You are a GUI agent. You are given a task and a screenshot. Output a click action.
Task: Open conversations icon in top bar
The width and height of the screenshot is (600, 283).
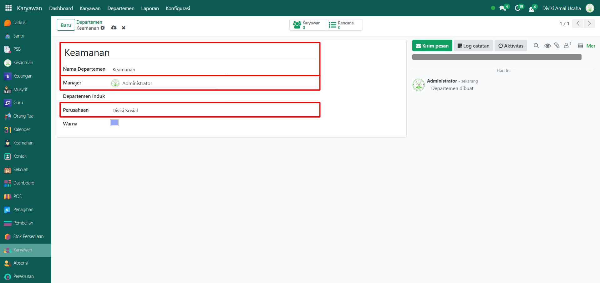pyautogui.click(x=503, y=8)
